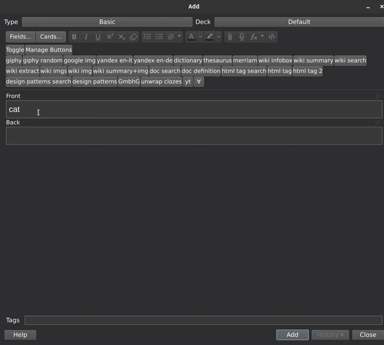Open Help
Screen dimensions: 384x345
point(20,335)
